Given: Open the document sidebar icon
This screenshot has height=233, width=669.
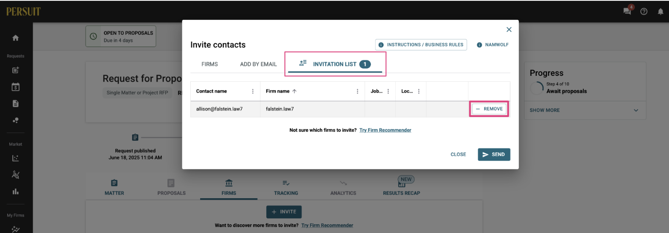Looking at the screenshot, I should click(x=16, y=104).
